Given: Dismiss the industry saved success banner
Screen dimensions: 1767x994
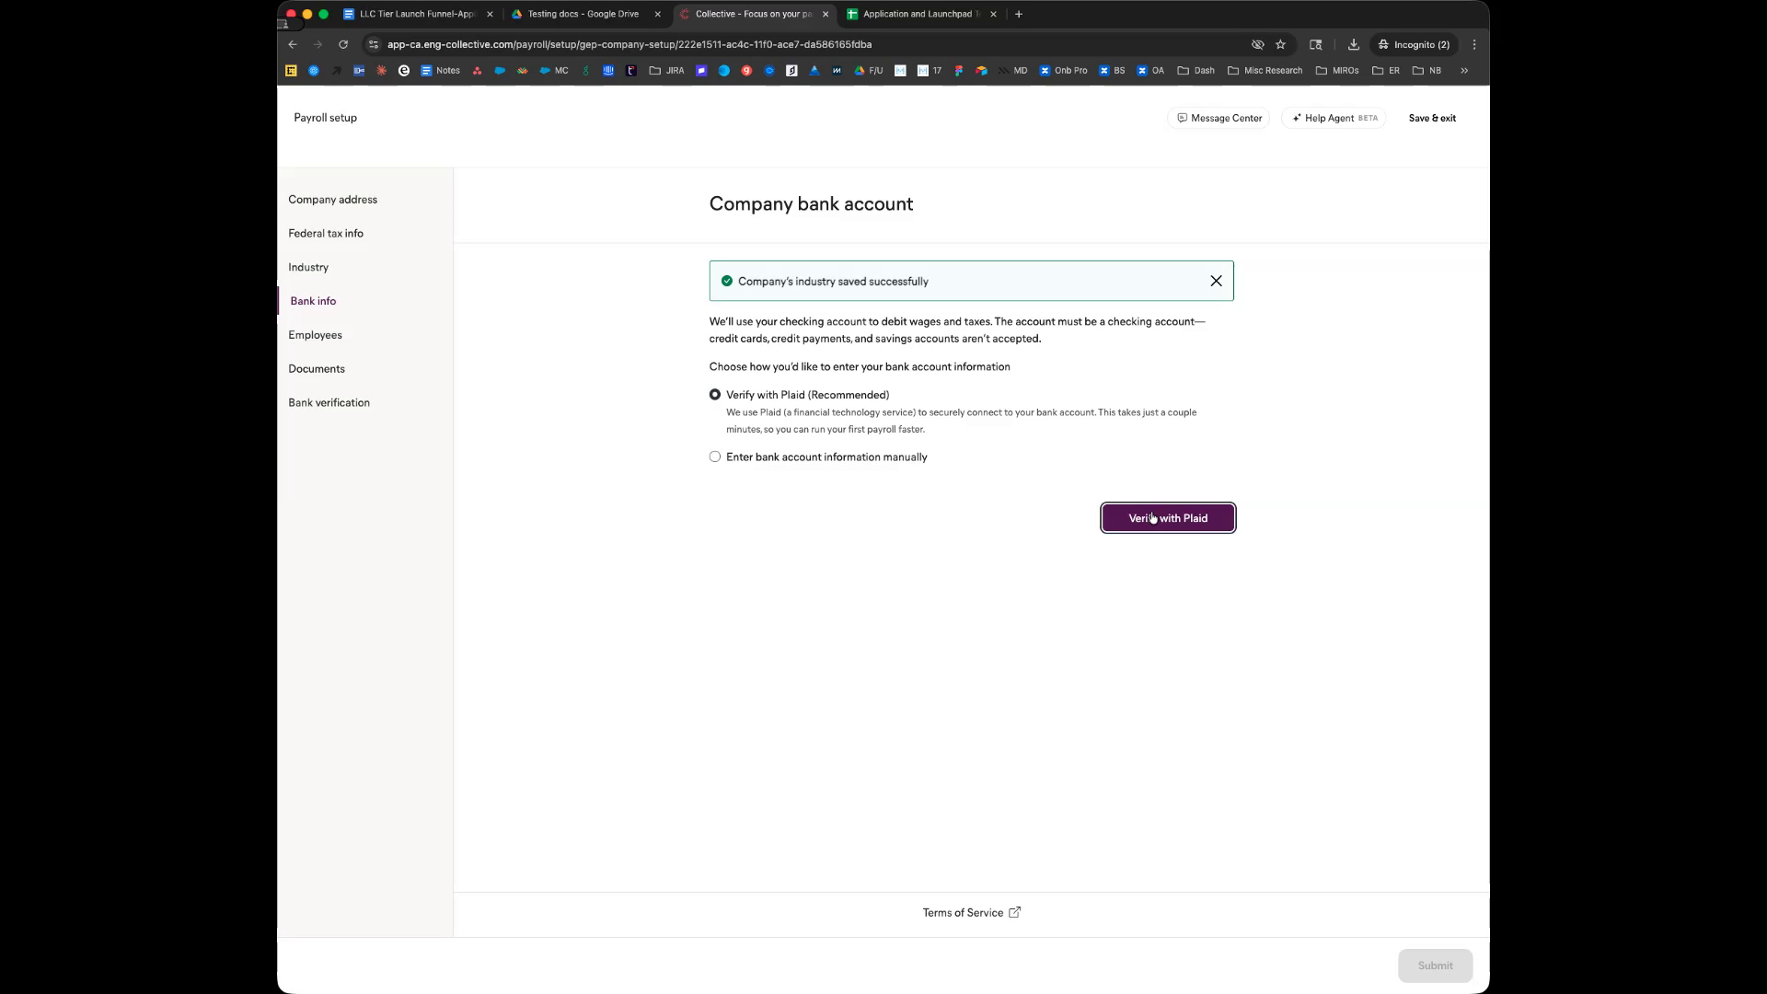Looking at the screenshot, I should (x=1216, y=282).
